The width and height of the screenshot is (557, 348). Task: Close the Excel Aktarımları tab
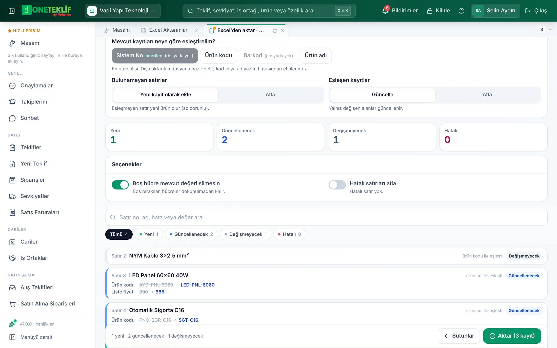197,30
